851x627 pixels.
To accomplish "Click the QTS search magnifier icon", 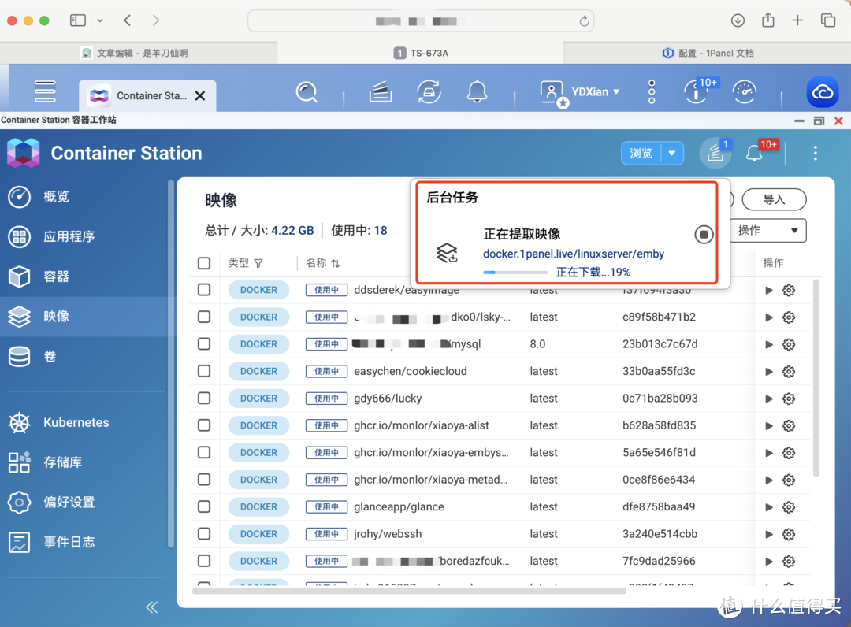I will point(307,92).
